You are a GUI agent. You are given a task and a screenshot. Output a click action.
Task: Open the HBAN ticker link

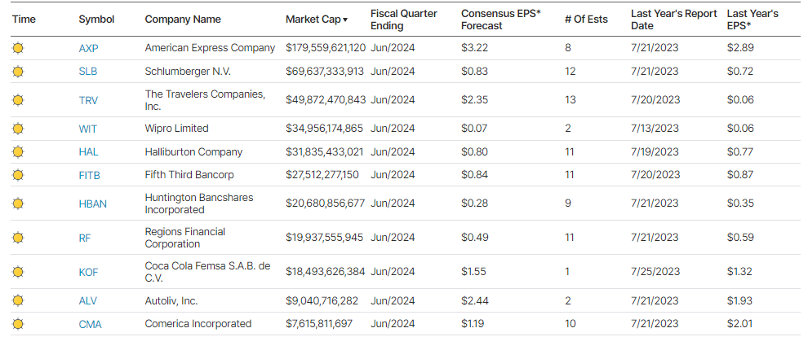pyautogui.click(x=92, y=204)
